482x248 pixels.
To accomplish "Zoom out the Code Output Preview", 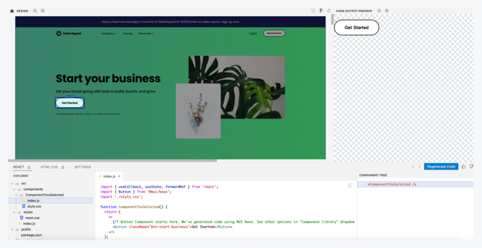I will point(379,11).
